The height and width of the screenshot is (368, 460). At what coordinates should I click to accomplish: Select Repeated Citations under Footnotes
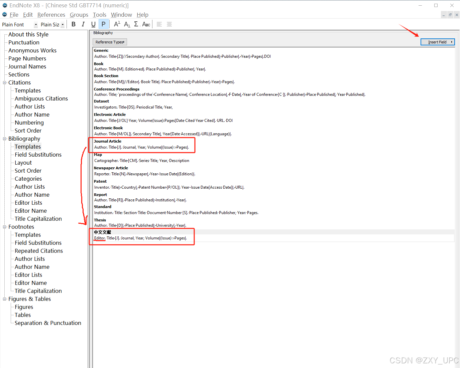tap(39, 251)
